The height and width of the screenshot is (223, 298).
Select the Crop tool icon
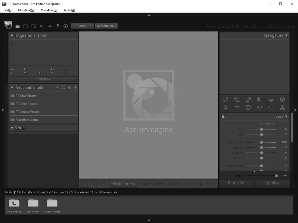pyautogui.click(x=225, y=107)
